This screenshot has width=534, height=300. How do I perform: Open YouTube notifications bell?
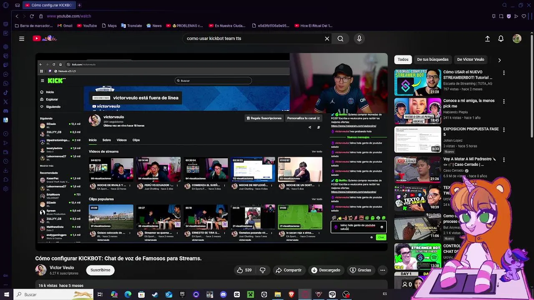[501, 39]
